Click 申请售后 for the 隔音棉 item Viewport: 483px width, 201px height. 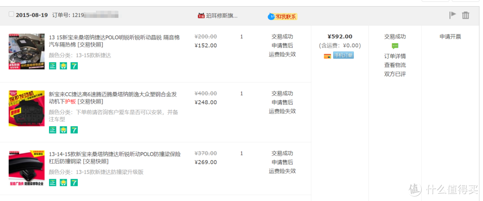282,45
